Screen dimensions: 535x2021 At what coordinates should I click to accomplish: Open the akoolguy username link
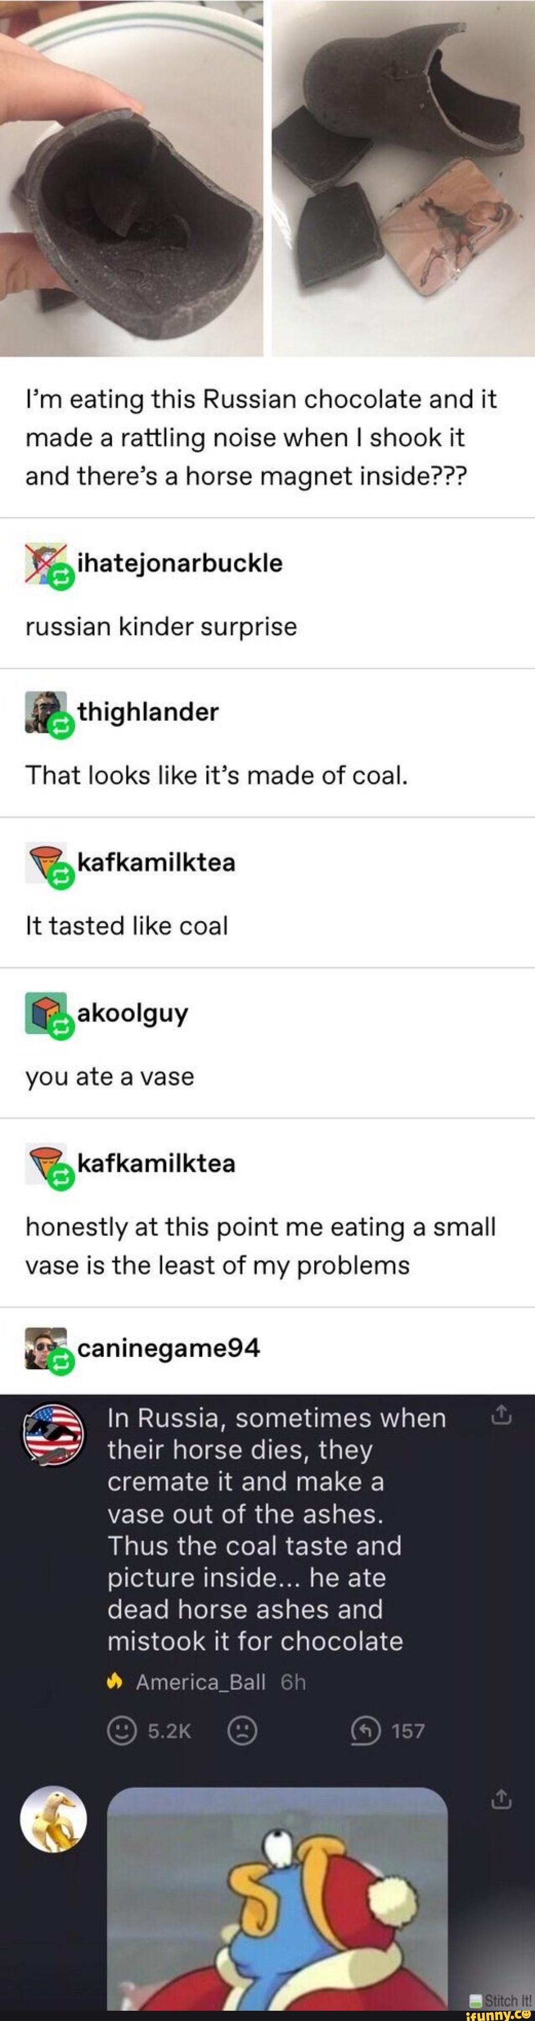pos(133,1014)
